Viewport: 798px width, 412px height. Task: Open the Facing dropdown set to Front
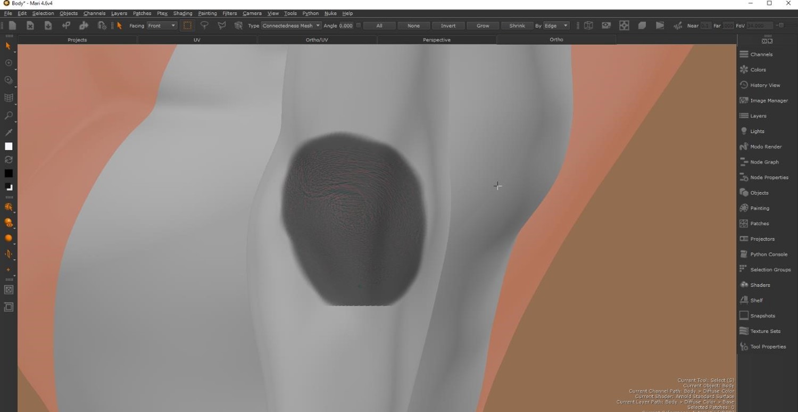[x=162, y=26]
